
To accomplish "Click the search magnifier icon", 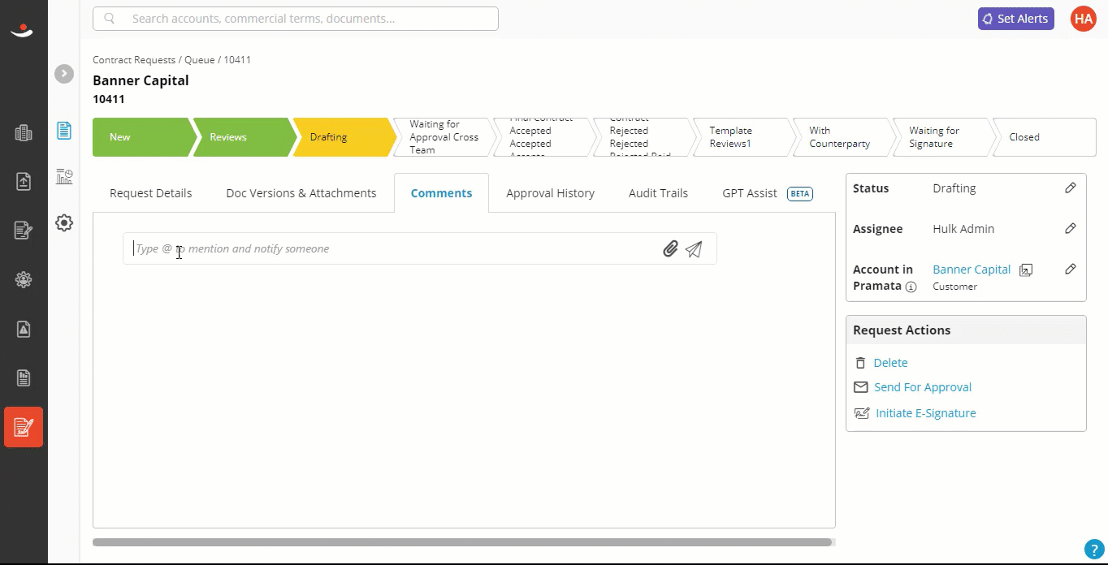I will coord(110,19).
